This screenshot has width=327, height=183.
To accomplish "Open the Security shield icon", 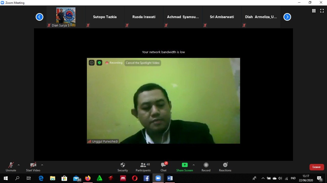I will 123,165.
